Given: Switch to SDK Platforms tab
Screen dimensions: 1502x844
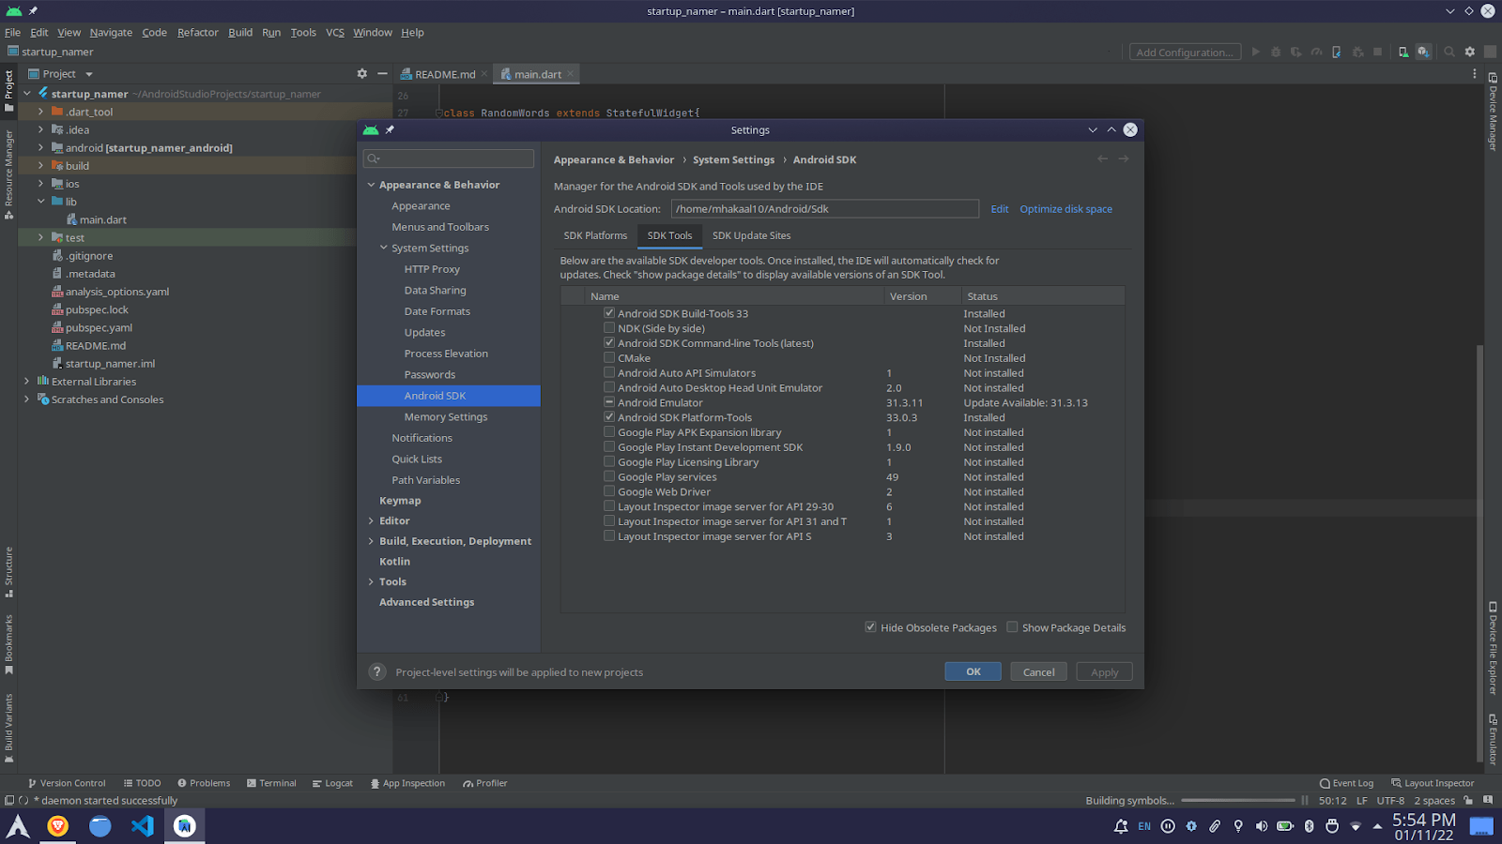Looking at the screenshot, I should click(595, 235).
